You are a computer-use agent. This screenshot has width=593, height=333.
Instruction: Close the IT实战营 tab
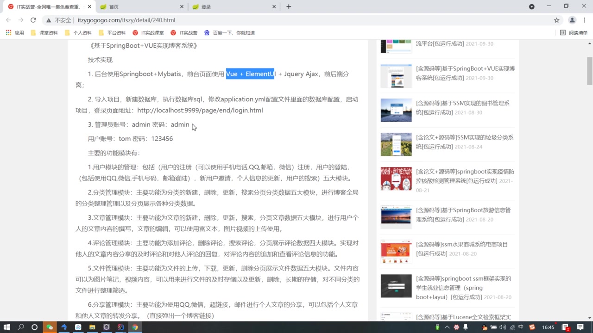tap(89, 6)
